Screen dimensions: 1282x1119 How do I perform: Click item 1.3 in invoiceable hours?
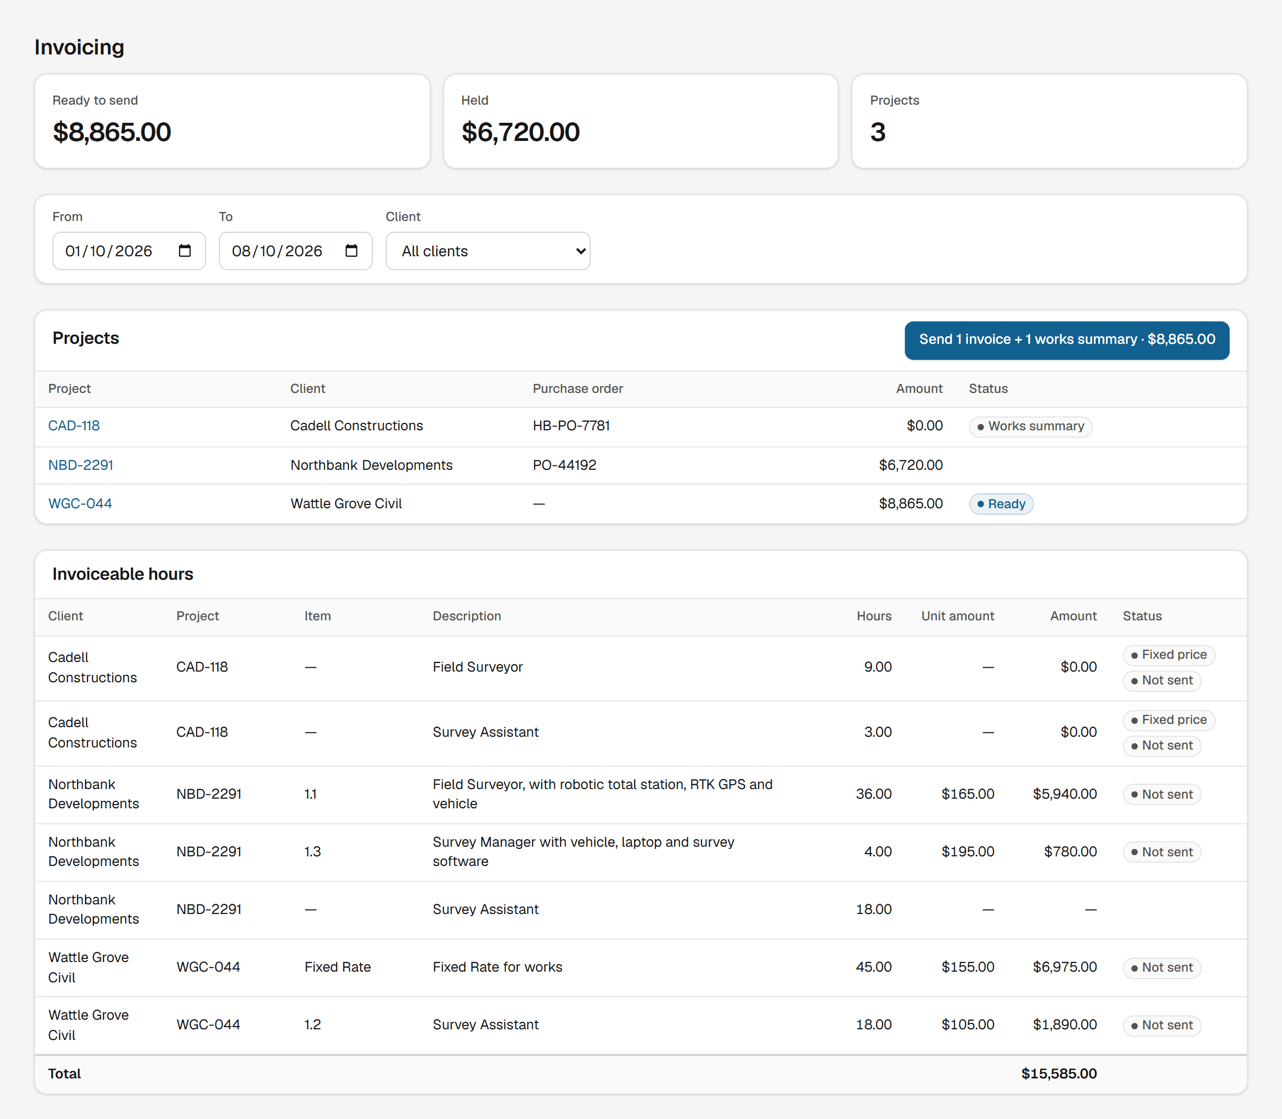[312, 852]
